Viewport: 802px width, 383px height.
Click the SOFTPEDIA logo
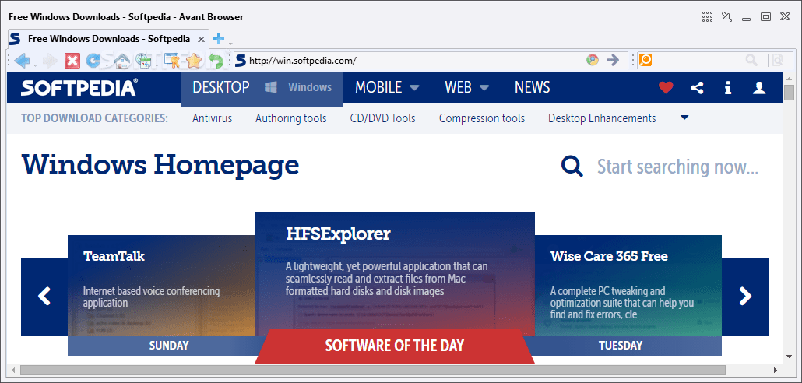coord(79,87)
